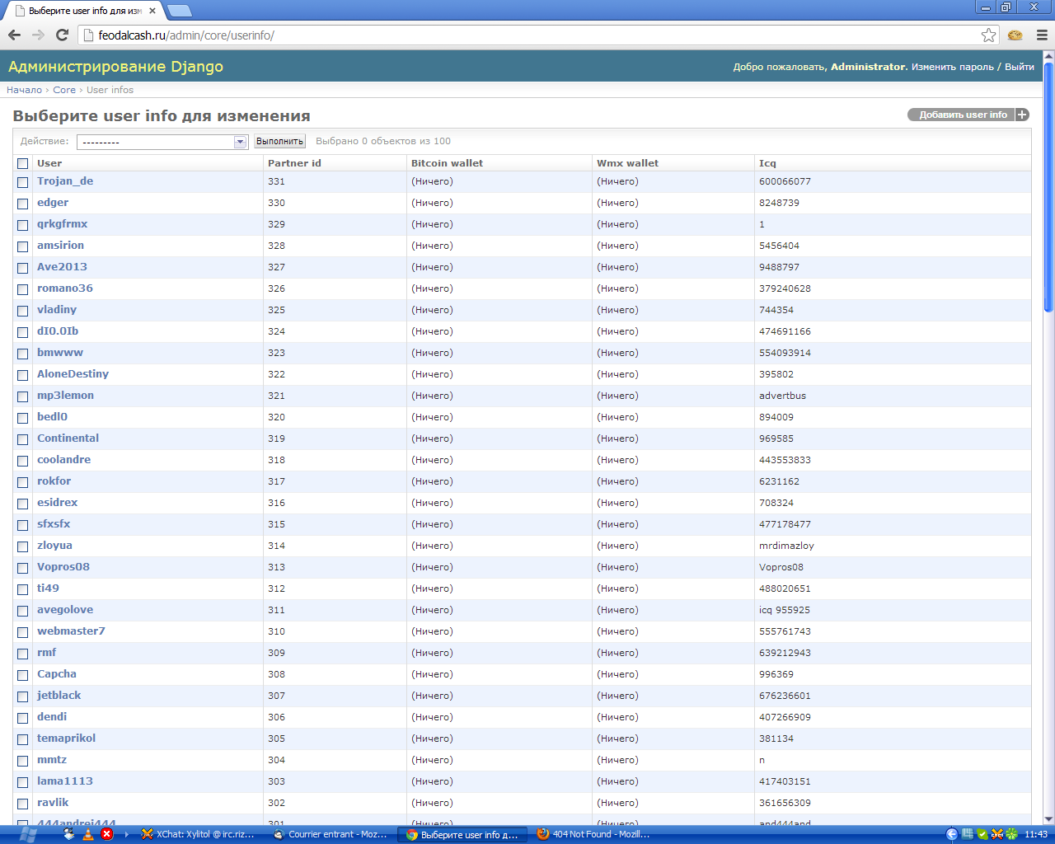Click the 'Изменить пароль' link
The image size is (1055, 844).
(x=953, y=67)
